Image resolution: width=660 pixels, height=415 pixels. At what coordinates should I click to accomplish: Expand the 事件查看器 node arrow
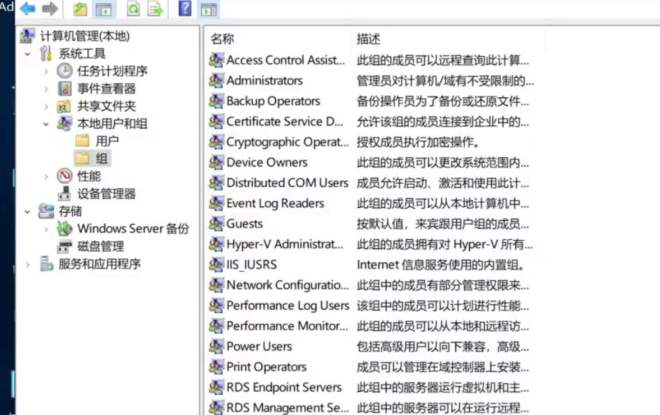pos(46,89)
